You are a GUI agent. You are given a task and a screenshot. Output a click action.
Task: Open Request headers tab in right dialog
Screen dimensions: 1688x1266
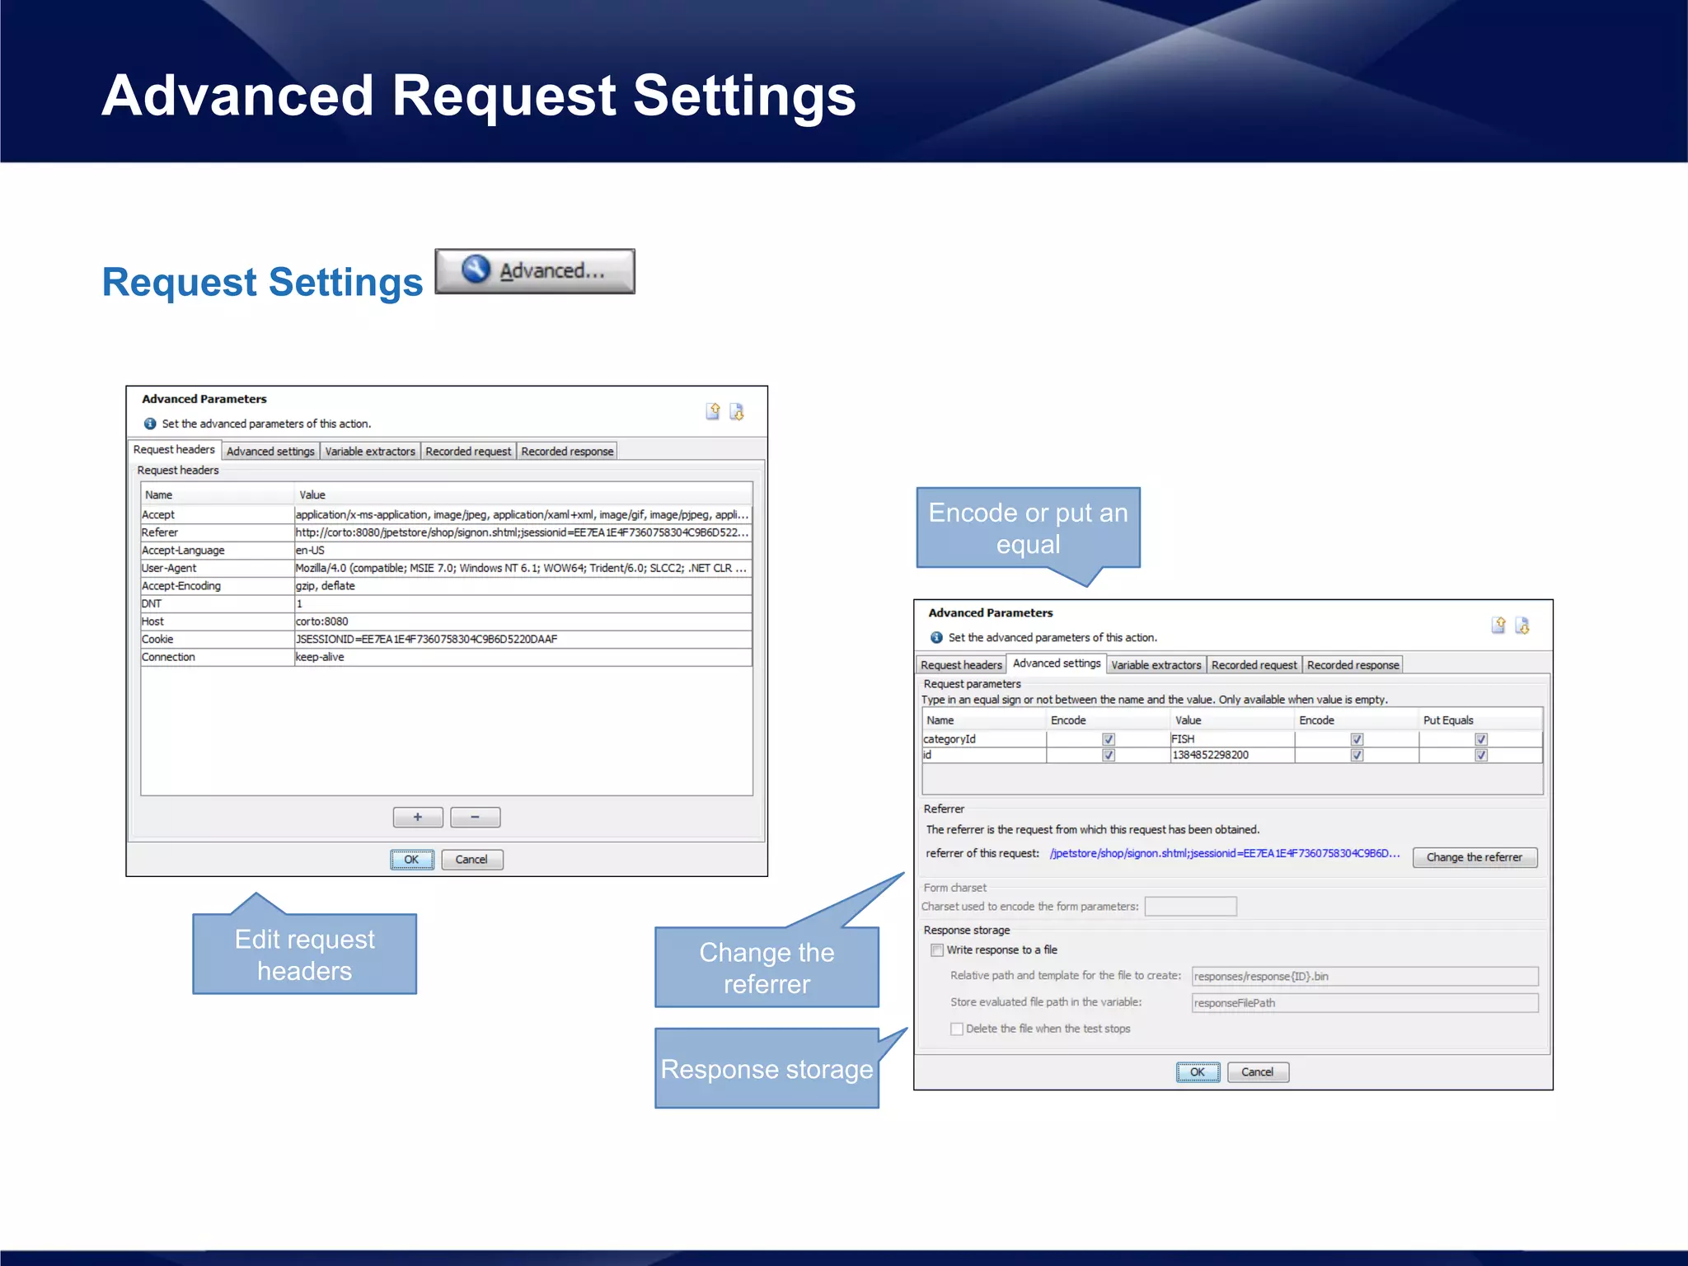point(961,664)
